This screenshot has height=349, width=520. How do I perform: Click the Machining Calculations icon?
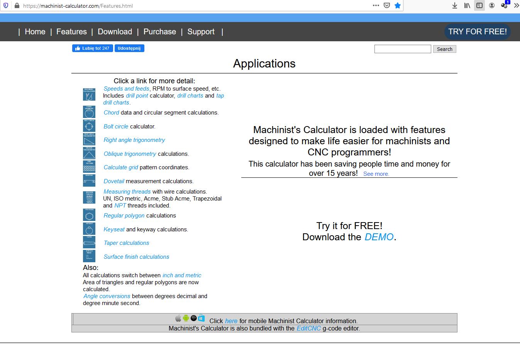[89, 94]
